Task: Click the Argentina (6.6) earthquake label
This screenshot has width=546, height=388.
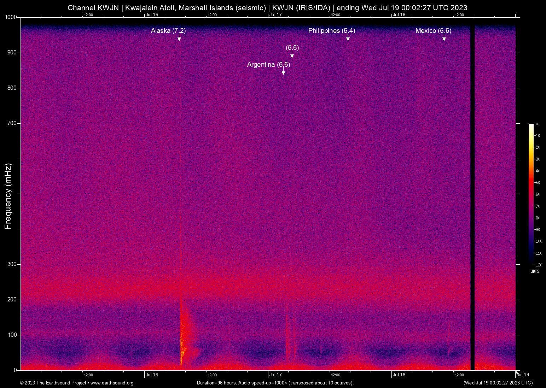Action: 269,65
